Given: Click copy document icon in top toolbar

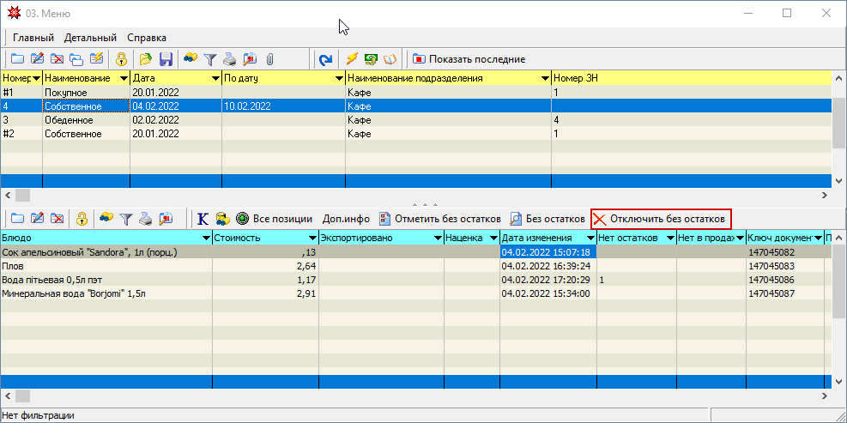Looking at the screenshot, I should pos(76,59).
